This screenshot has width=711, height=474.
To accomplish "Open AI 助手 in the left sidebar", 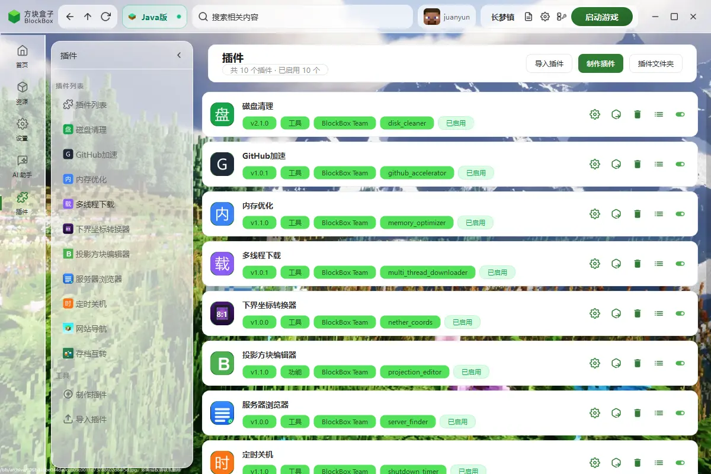I will pyautogui.click(x=22, y=166).
